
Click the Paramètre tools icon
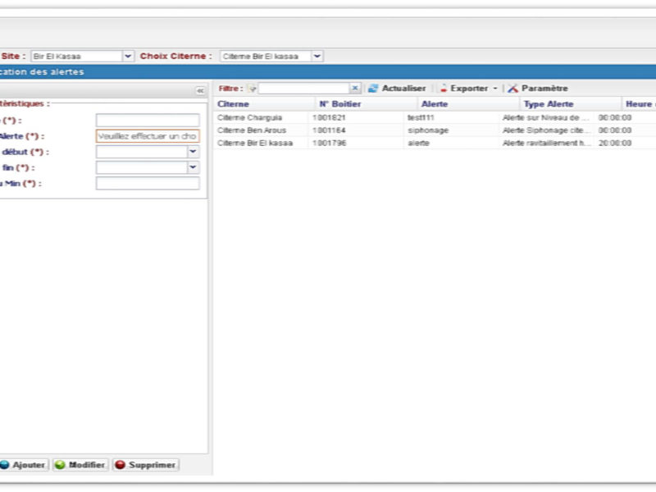click(512, 89)
